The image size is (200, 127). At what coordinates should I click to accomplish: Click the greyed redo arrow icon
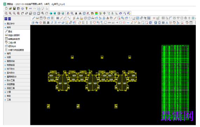coord(35,8)
